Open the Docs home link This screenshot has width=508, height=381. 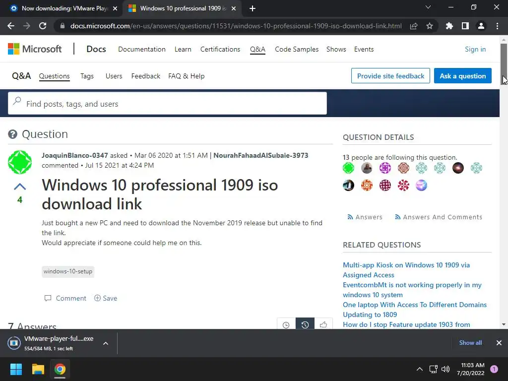click(96, 49)
